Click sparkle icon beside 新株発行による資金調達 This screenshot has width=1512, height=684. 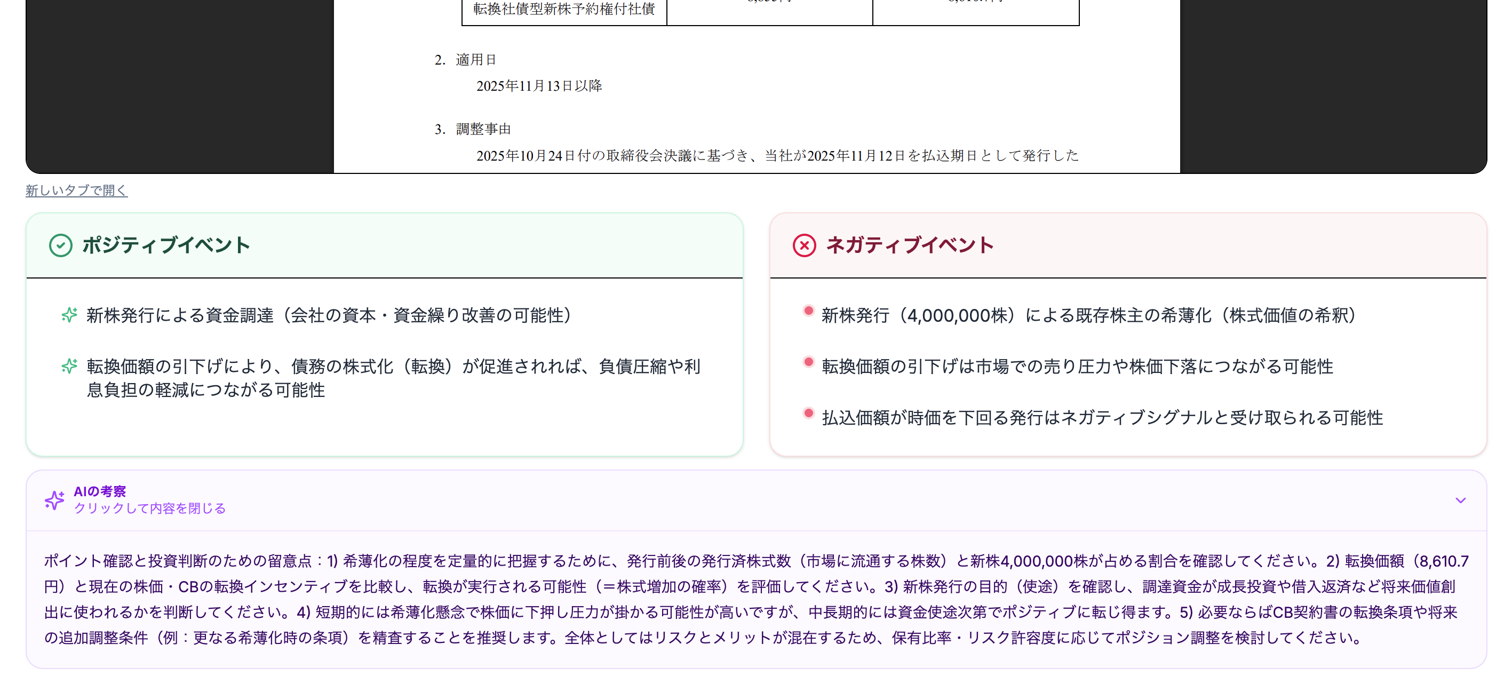pyautogui.click(x=69, y=315)
